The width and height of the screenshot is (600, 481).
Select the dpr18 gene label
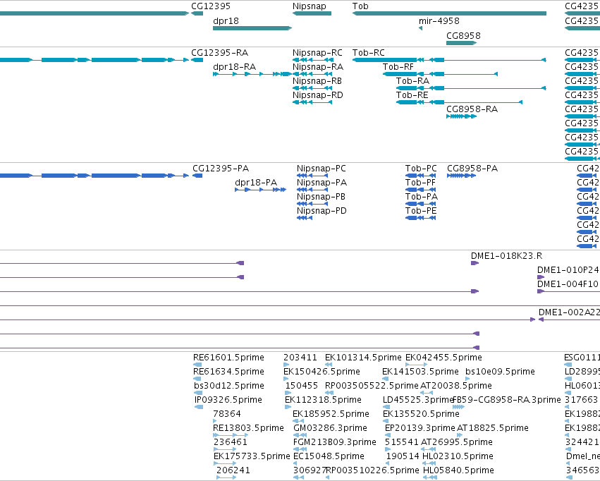point(226,21)
